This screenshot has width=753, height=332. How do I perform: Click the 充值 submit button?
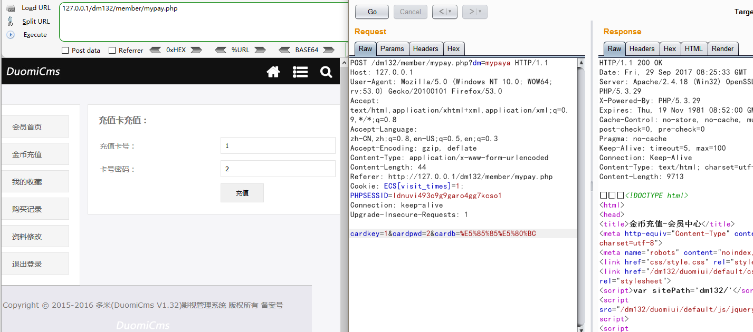tap(242, 193)
